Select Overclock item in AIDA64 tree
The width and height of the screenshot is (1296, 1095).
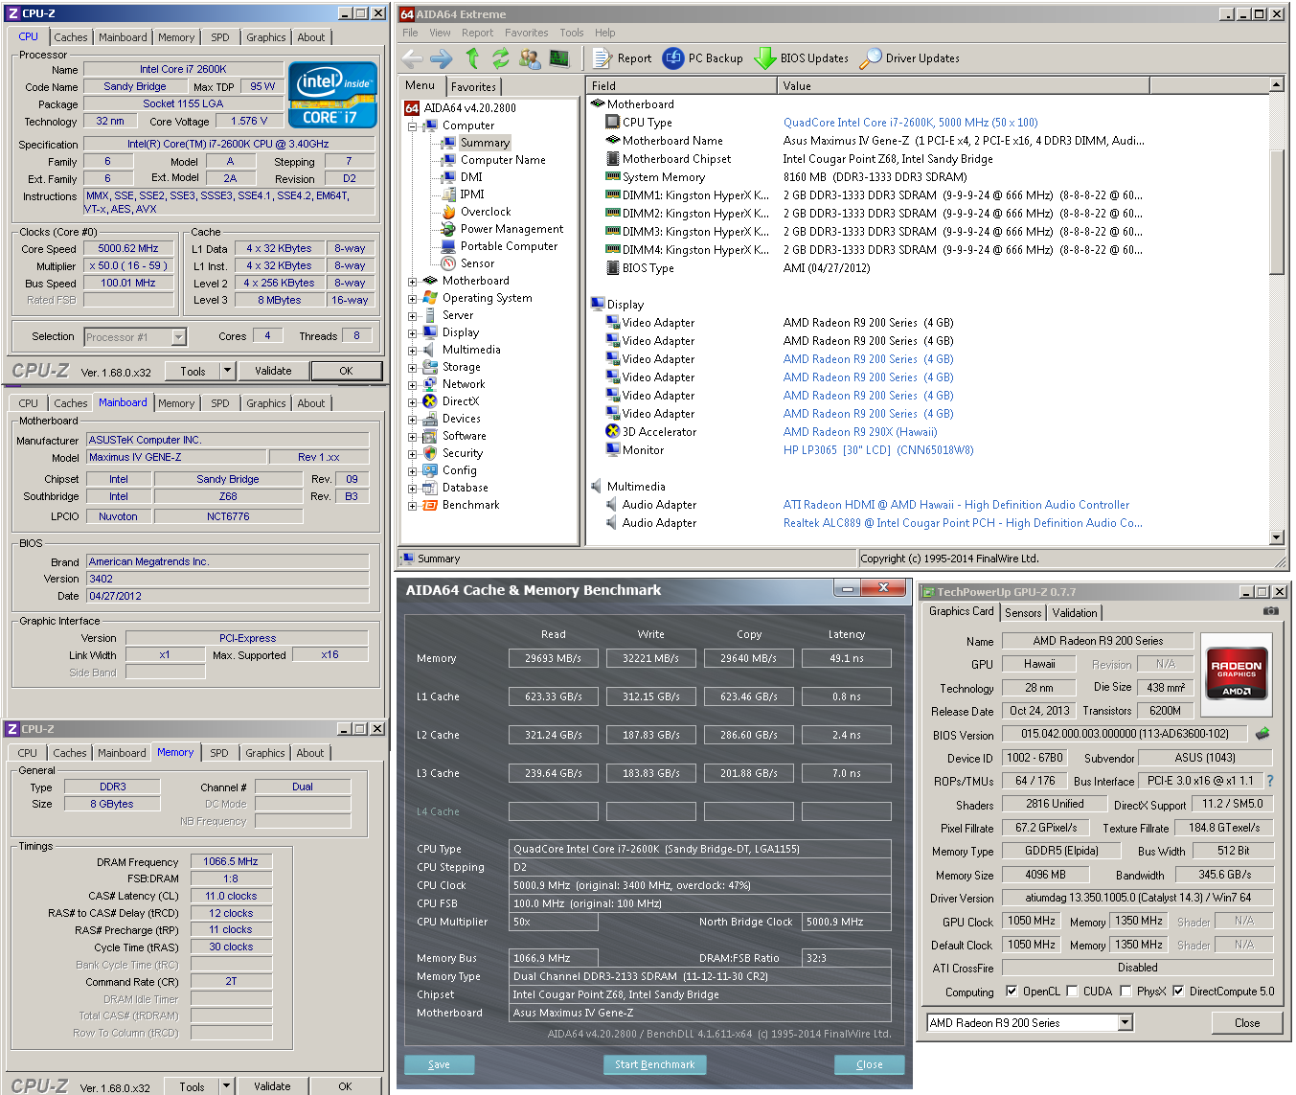coord(486,212)
